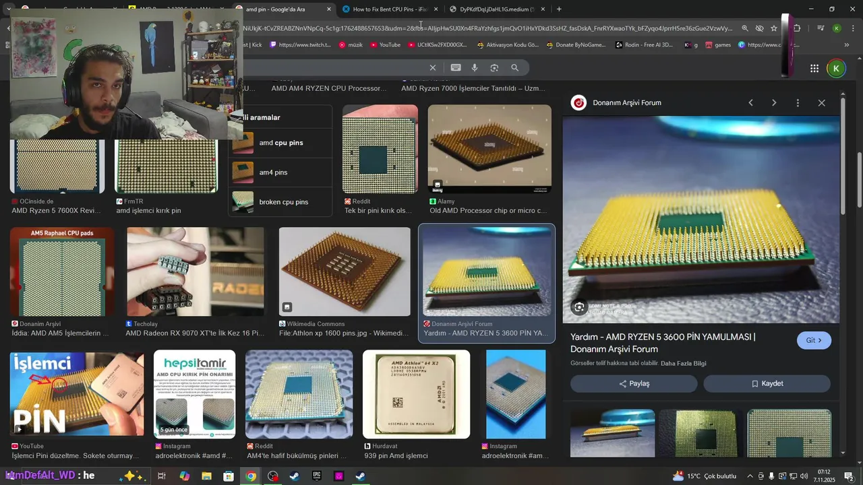This screenshot has height=485, width=863.
Task: Bookmark this page with the star icon
Action: 774,28
